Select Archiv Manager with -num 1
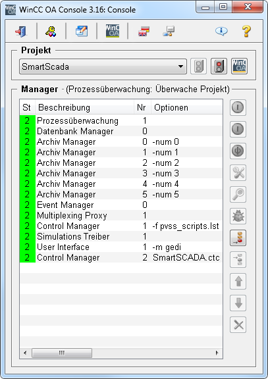The image size is (268, 379). (x=121, y=152)
